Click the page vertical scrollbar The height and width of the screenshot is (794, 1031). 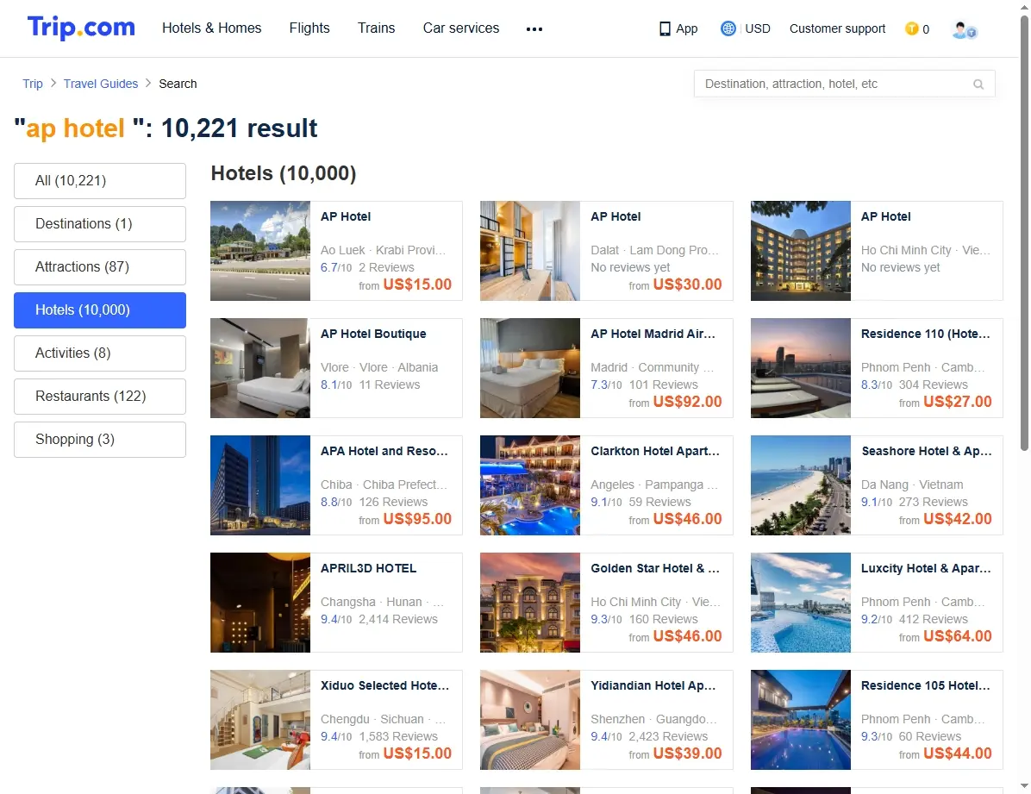tap(1024, 234)
